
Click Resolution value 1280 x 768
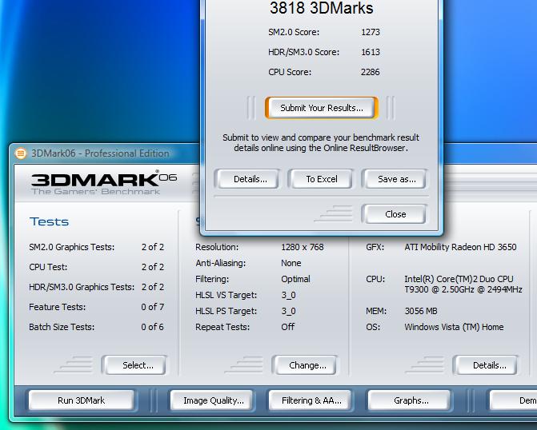point(303,247)
